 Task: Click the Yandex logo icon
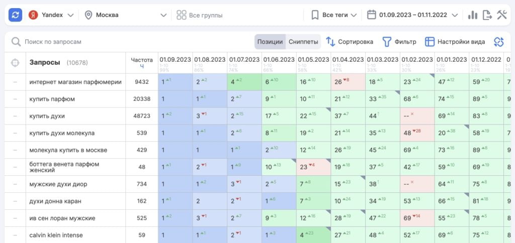tap(33, 15)
